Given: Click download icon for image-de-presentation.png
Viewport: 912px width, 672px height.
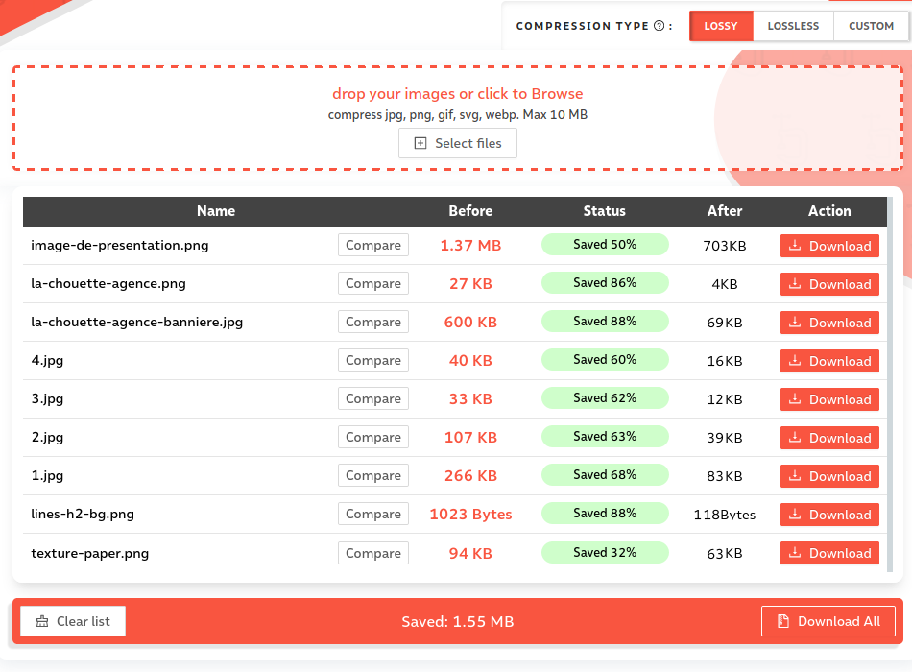Looking at the screenshot, I should 795,246.
